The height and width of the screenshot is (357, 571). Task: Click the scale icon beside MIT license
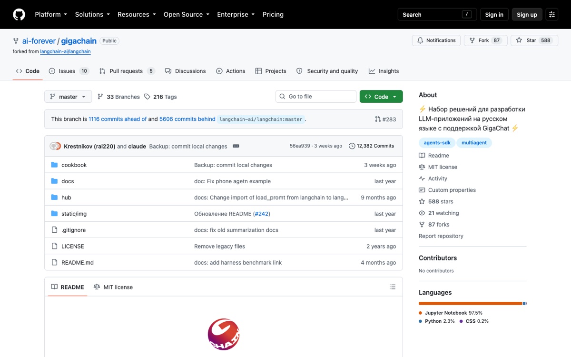(422, 167)
